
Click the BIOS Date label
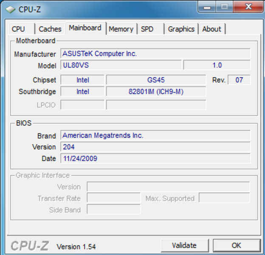coord(49,159)
